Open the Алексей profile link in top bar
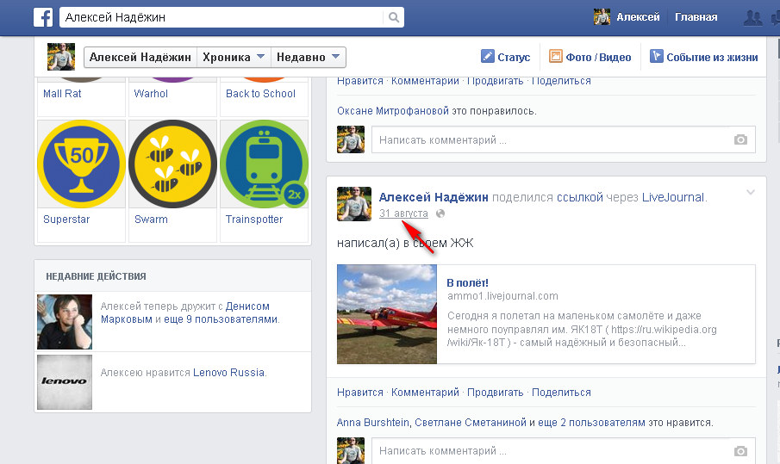Screen dimensions: 780x464 coord(638,17)
